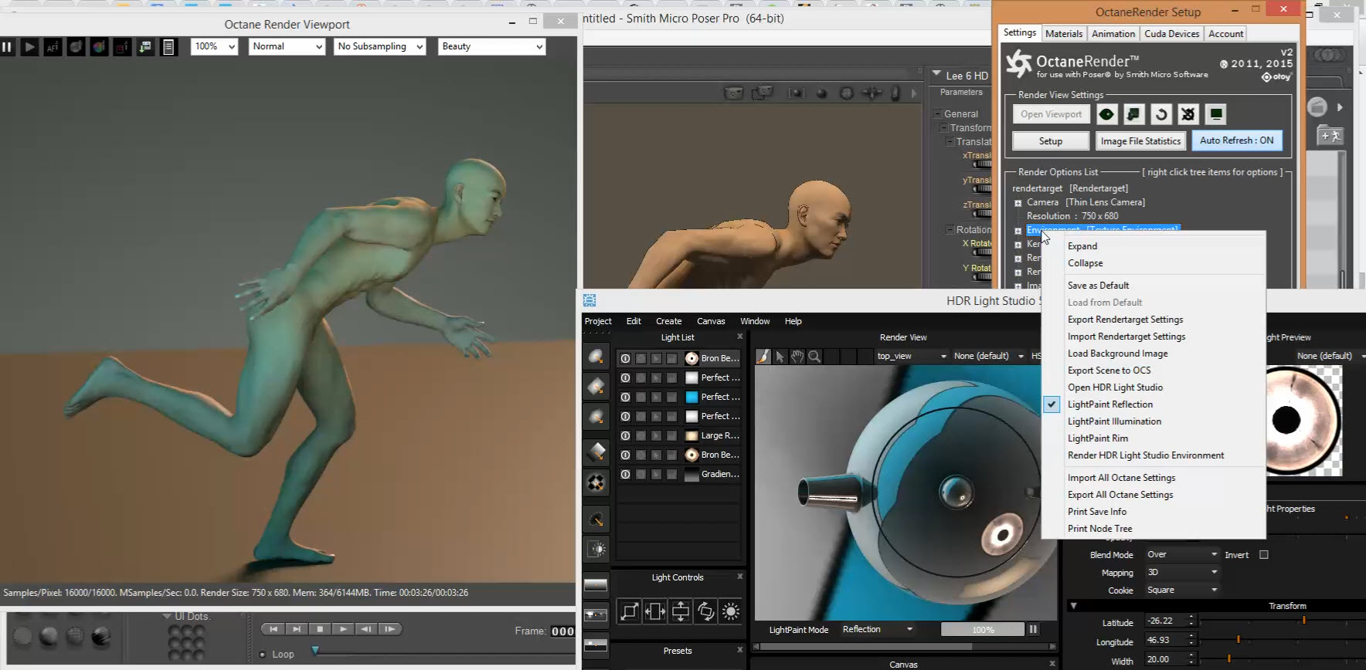This screenshot has height=670, width=1366.
Task: Select the hand pan tool in Render View
Action: [797, 356]
